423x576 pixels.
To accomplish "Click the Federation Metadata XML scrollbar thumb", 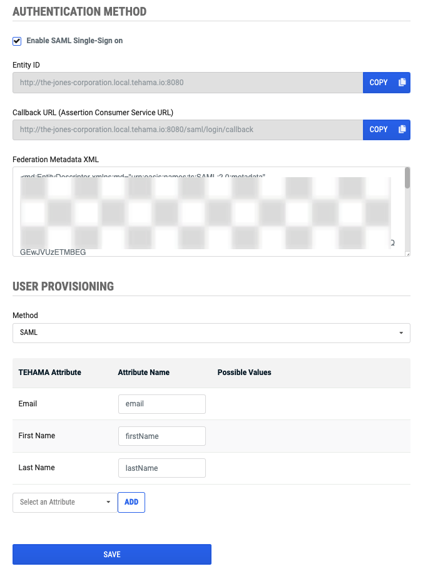I will pyautogui.click(x=407, y=178).
